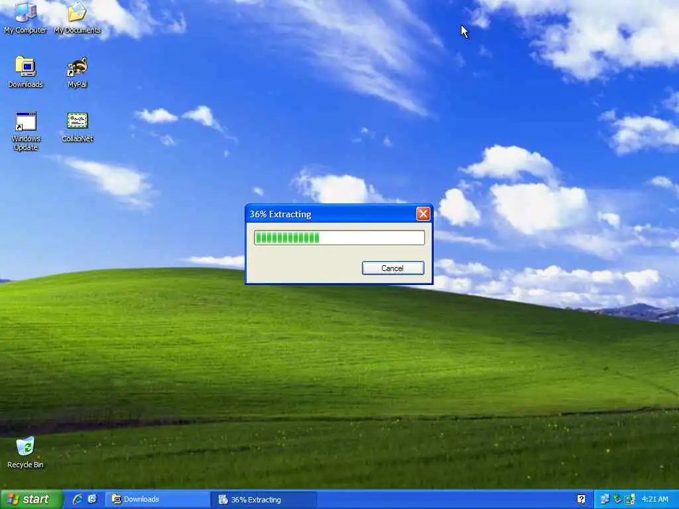Select the Recycle Bin icon
The height and width of the screenshot is (509, 679).
(x=25, y=453)
